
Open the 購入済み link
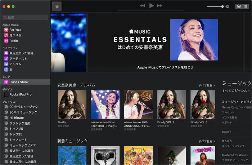coord(227,141)
